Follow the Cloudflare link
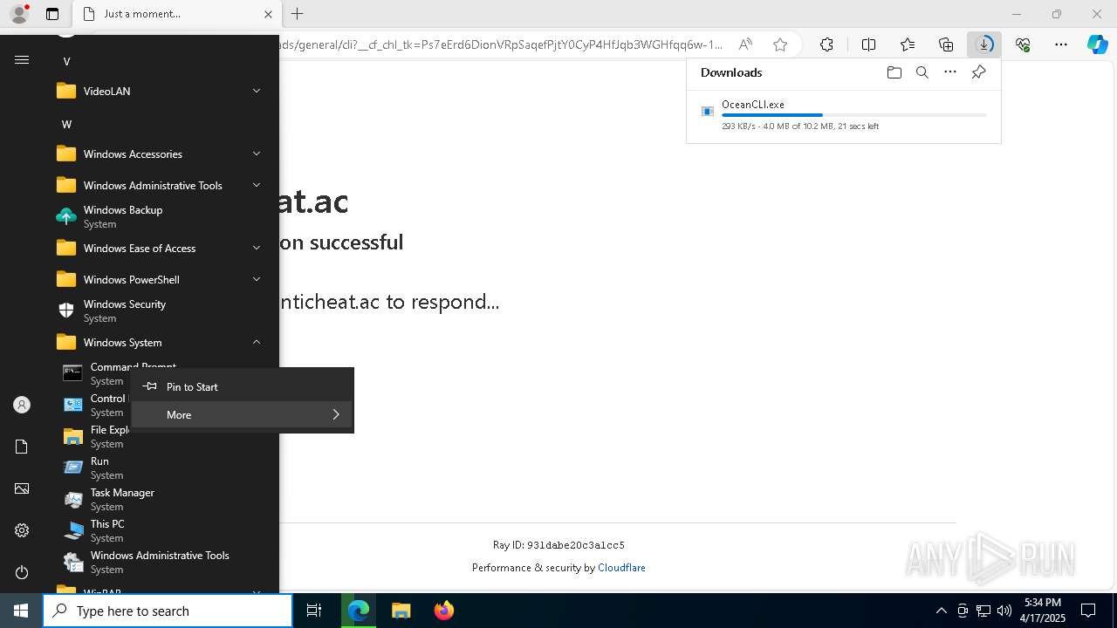The height and width of the screenshot is (628, 1117). pyautogui.click(x=621, y=568)
